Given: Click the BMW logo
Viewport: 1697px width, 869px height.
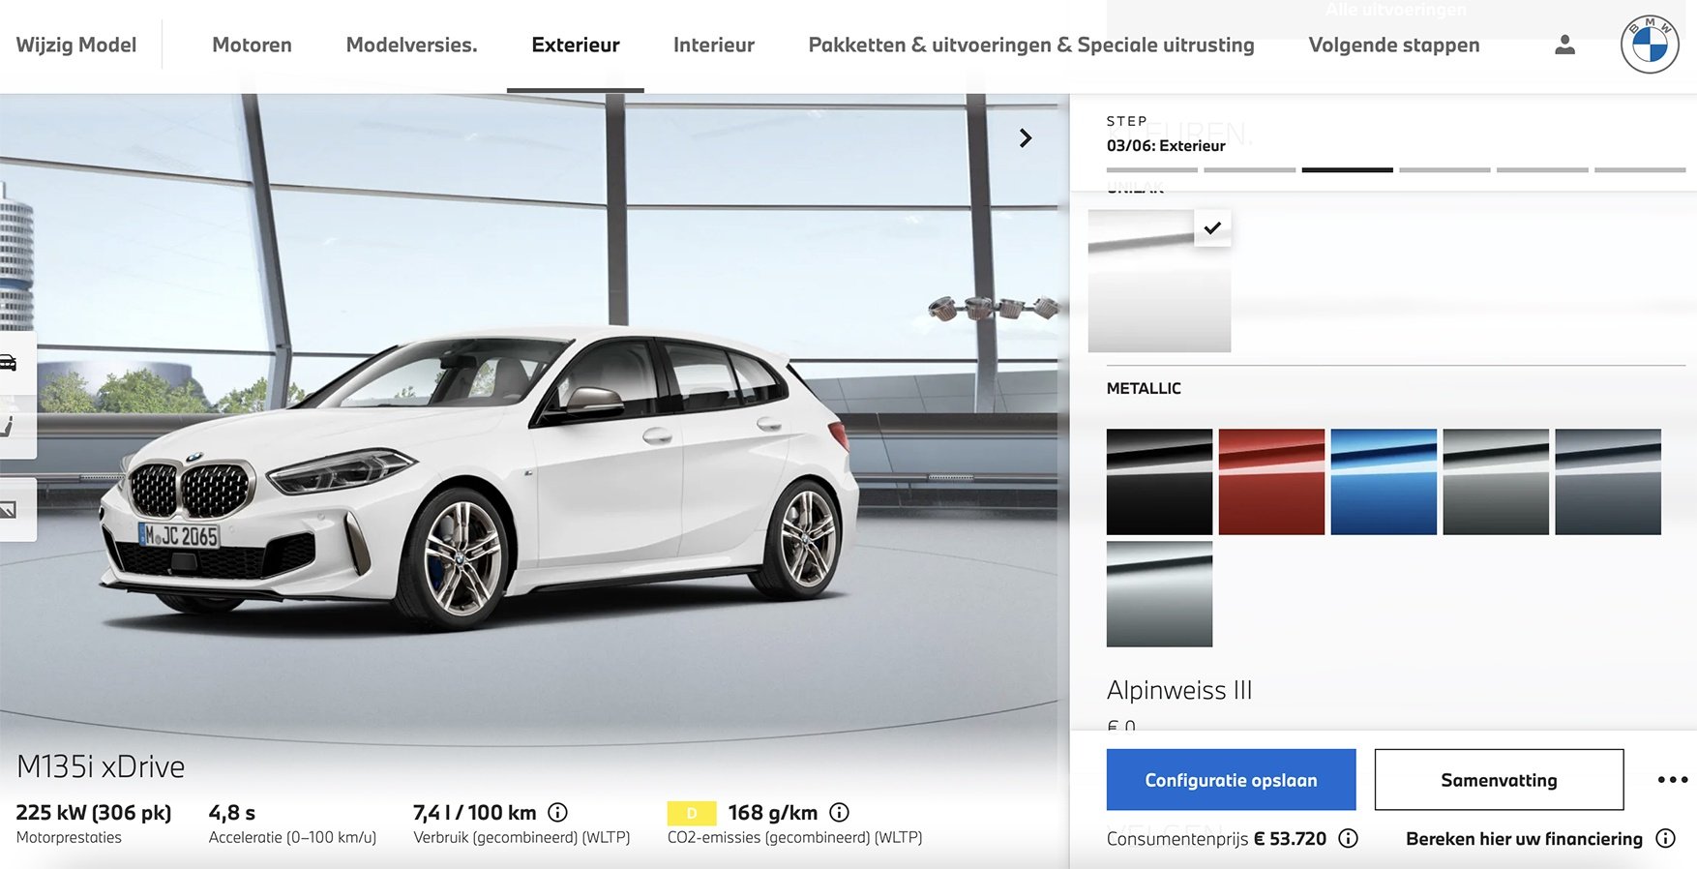Looking at the screenshot, I should click(x=1650, y=45).
